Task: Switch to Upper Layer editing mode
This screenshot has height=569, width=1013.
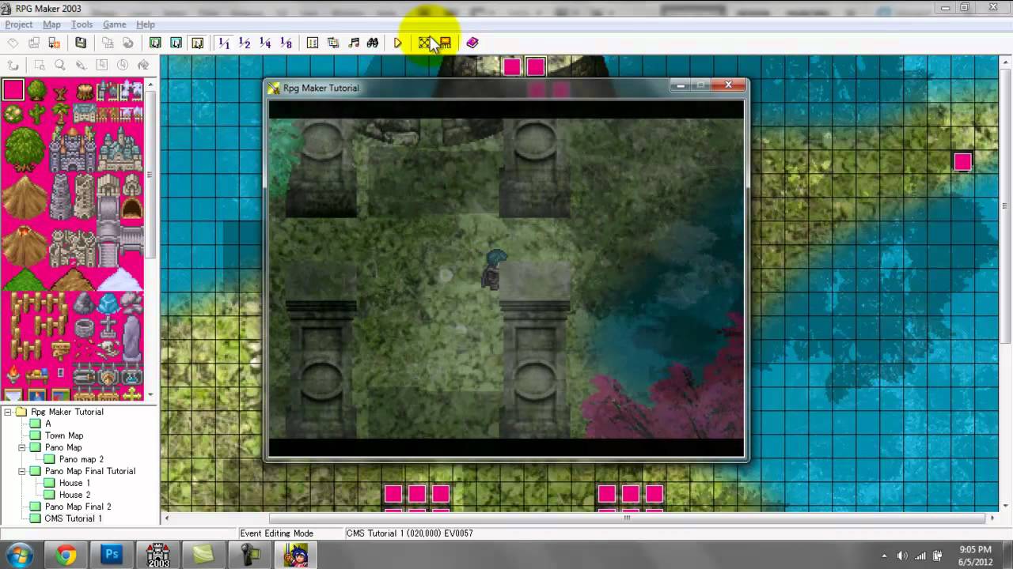Action: (176, 43)
